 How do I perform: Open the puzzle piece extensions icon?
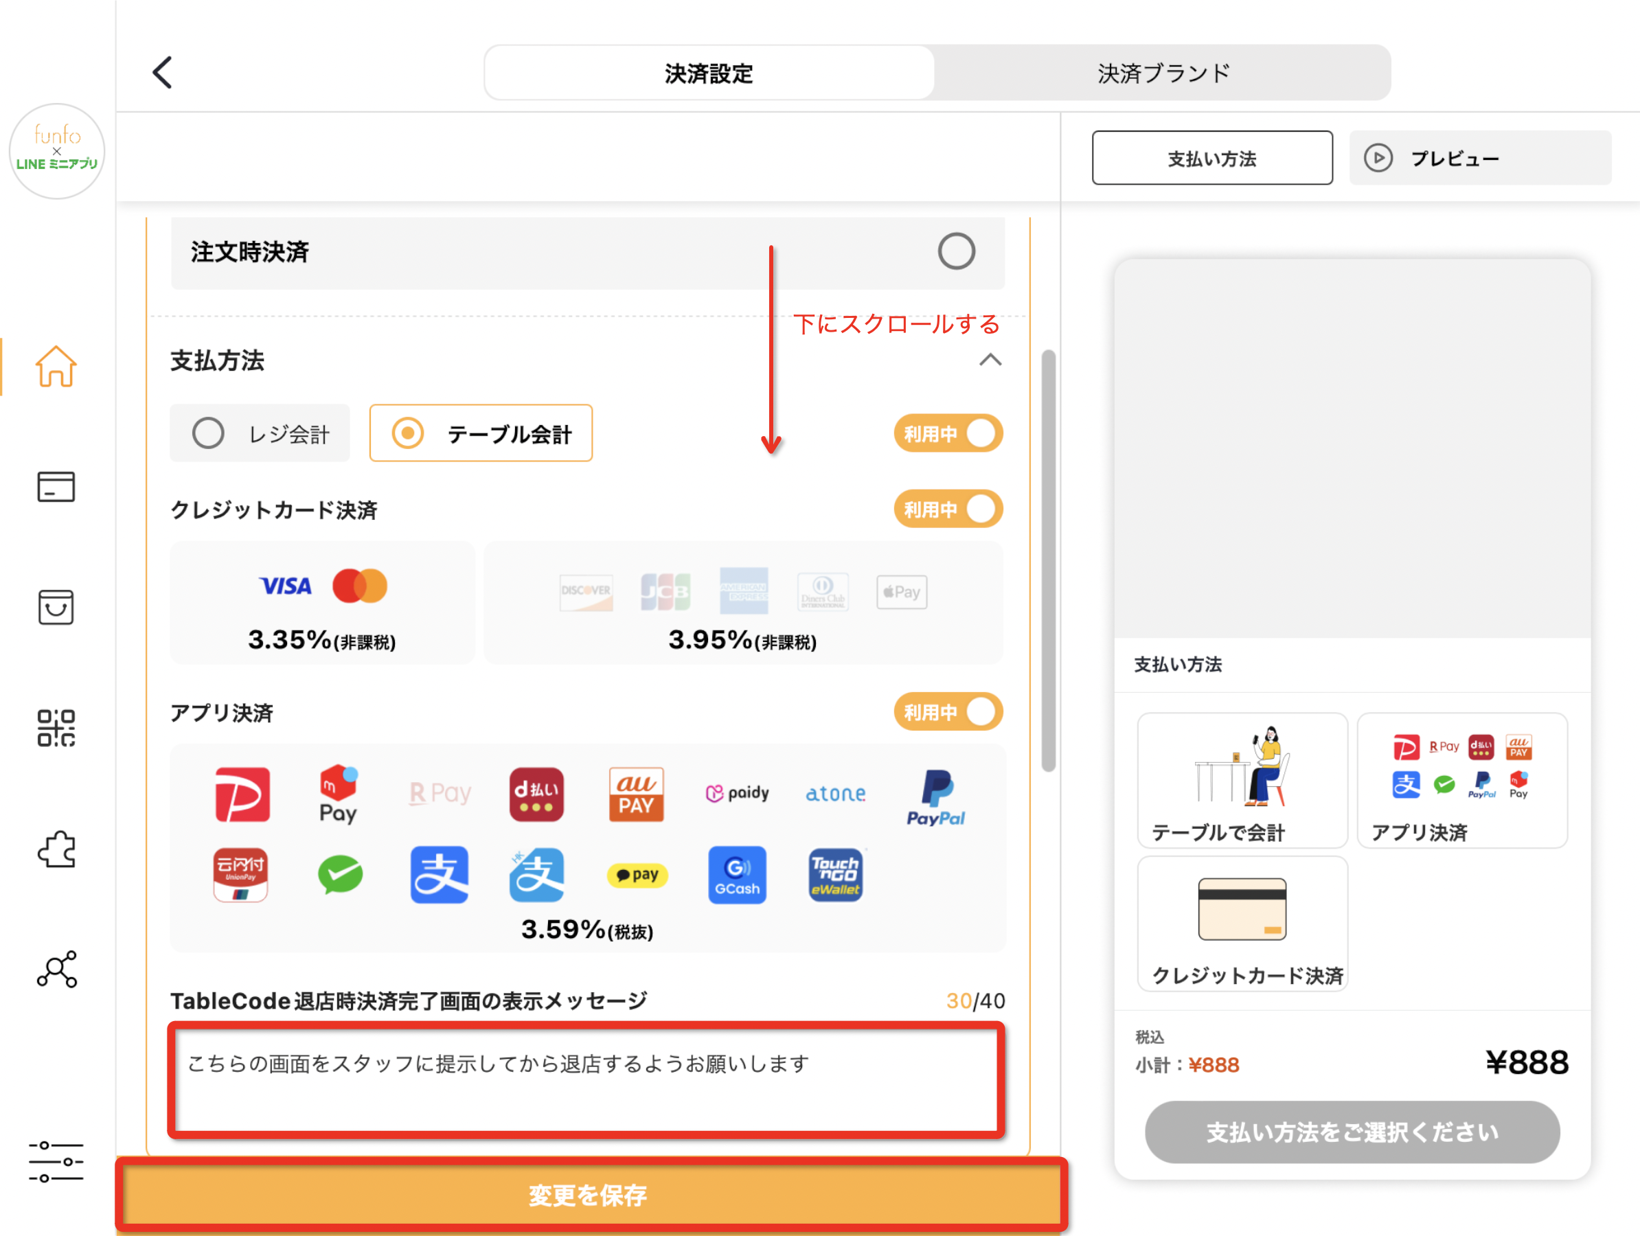[56, 849]
